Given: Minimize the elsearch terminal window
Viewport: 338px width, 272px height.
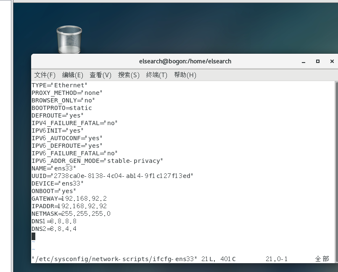Looking at the screenshot, I should tap(304, 62).
